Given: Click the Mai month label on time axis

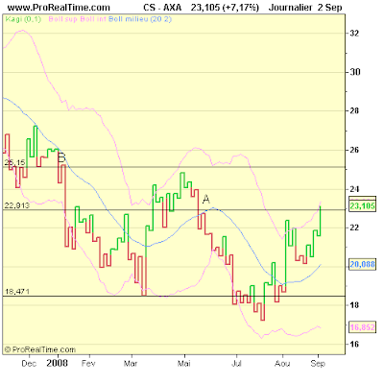Looking at the screenshot, I should coord(184,364).
